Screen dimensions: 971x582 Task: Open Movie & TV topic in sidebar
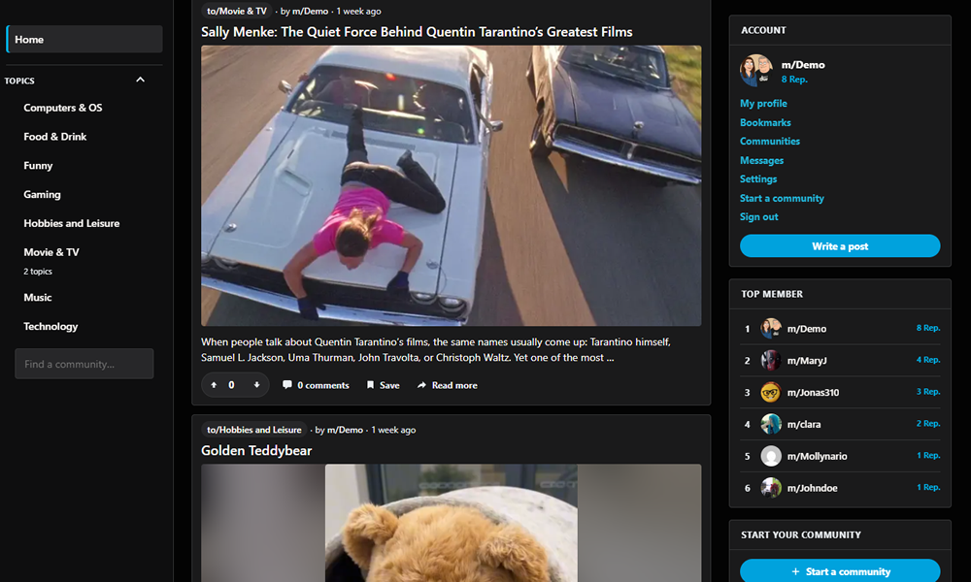[x=51, y=252]
